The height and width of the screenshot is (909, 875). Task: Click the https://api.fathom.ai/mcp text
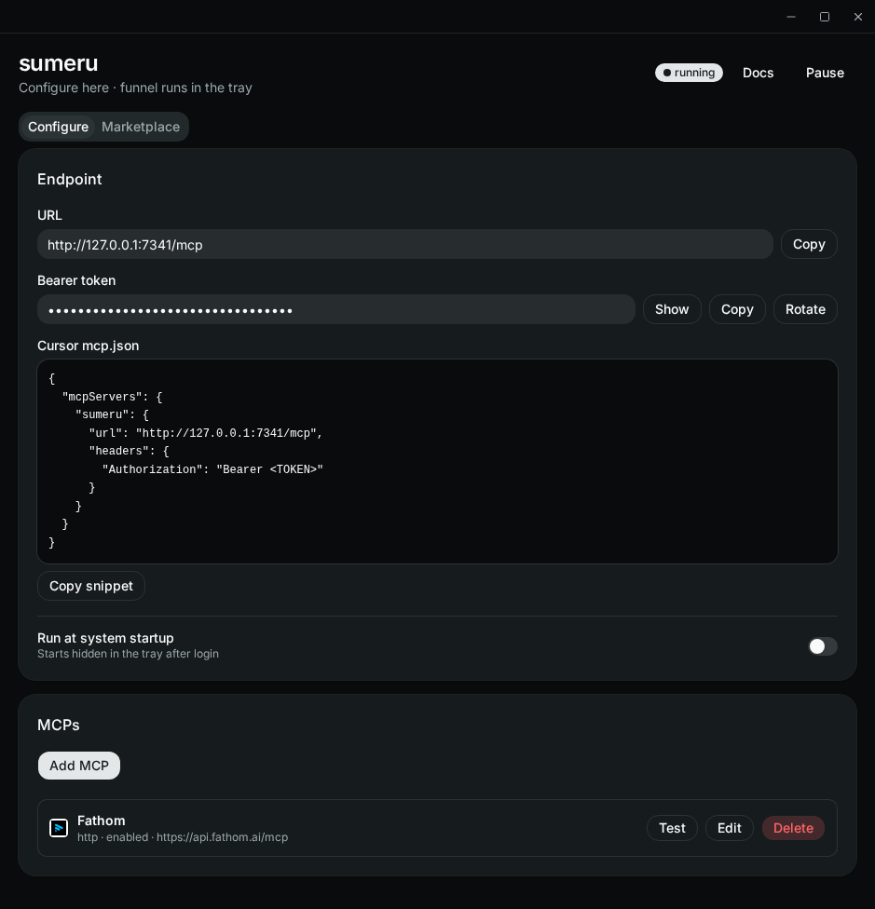point(222,837)
